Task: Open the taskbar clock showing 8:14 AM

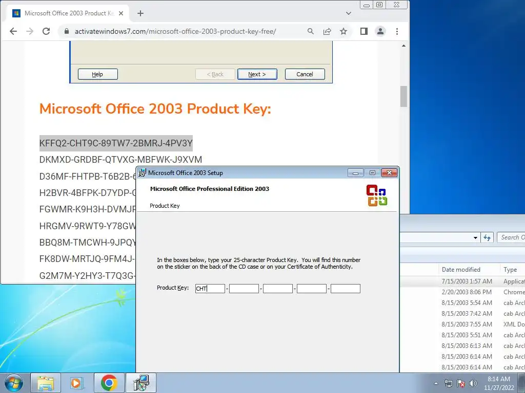Action: click(x=498, y=383)
